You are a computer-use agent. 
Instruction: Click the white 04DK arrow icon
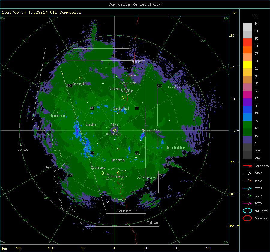[247, 173]
